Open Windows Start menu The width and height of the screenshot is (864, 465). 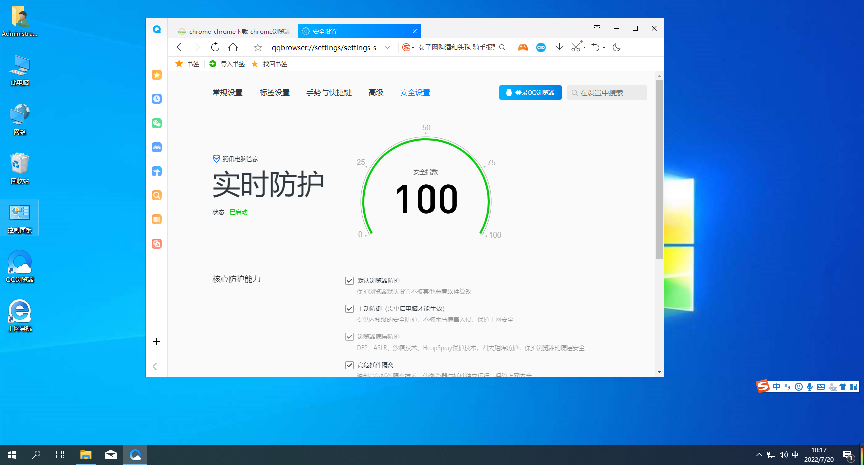pyautogui.click(x=12, y=455)
